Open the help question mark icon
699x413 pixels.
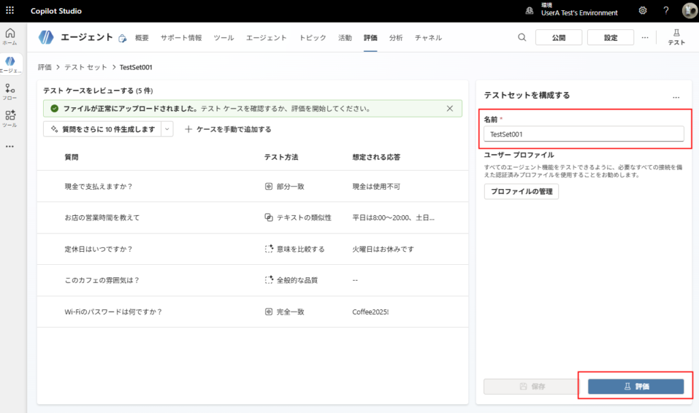(x=666, y=11)
